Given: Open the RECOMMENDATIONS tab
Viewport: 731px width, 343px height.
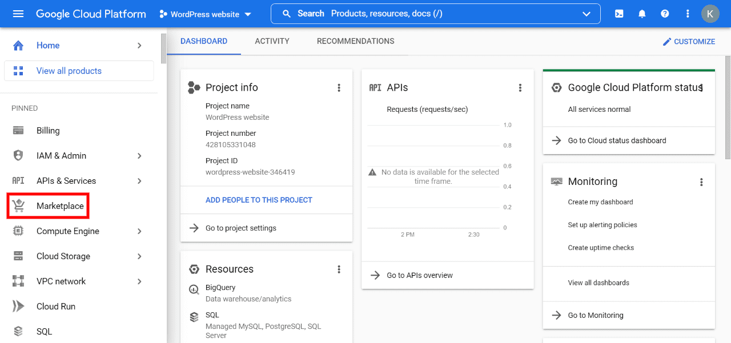Looking at the screenshot, I should coord(355,41).
